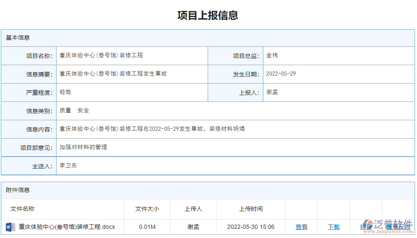Click the 转存 link

pos(365,227)
